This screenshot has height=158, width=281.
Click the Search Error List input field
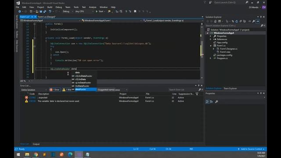coord(183,90)
